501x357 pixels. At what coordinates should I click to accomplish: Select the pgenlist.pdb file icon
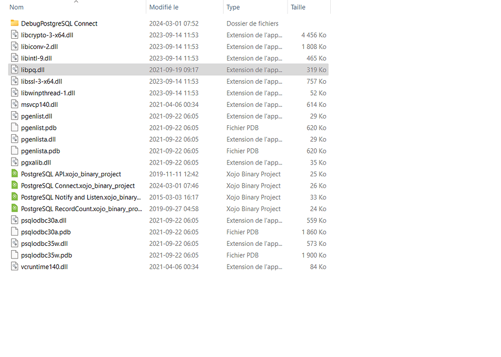click(x=14, y=128)
